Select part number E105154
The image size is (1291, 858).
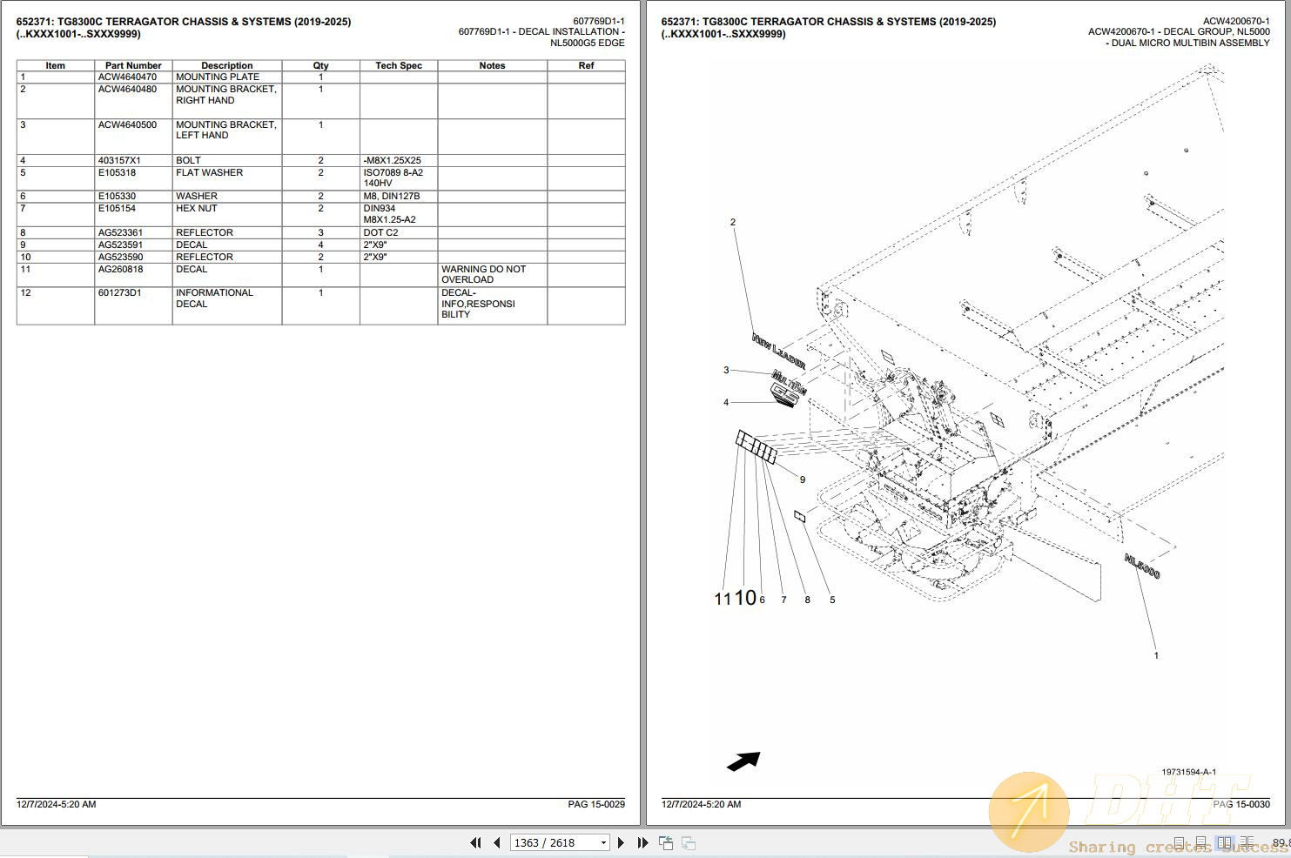pyautogui.click(x=117, y=208)
